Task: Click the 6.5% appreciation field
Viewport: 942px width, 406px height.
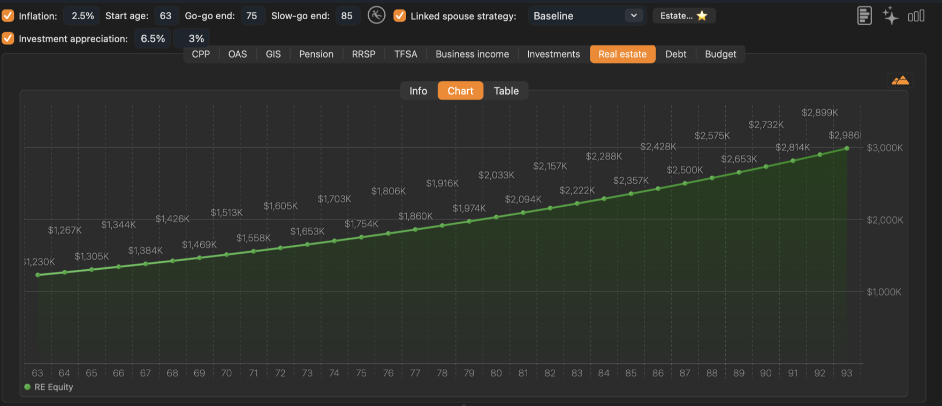Action: click(153, 38)
